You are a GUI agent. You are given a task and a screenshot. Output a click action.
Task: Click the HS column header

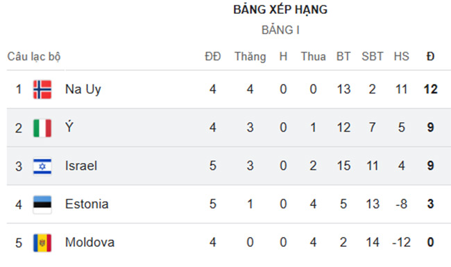click(402, 56)
